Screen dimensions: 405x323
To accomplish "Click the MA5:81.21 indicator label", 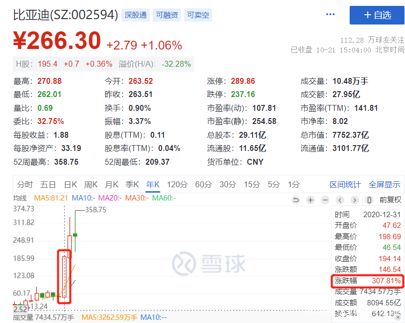I will [51, 198].
